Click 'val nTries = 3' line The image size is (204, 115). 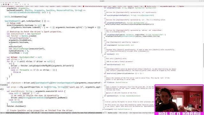(x=14, y=59)
